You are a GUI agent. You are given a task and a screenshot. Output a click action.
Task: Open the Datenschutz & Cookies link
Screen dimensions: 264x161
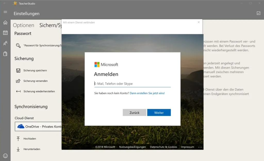[x=163, y=147]
